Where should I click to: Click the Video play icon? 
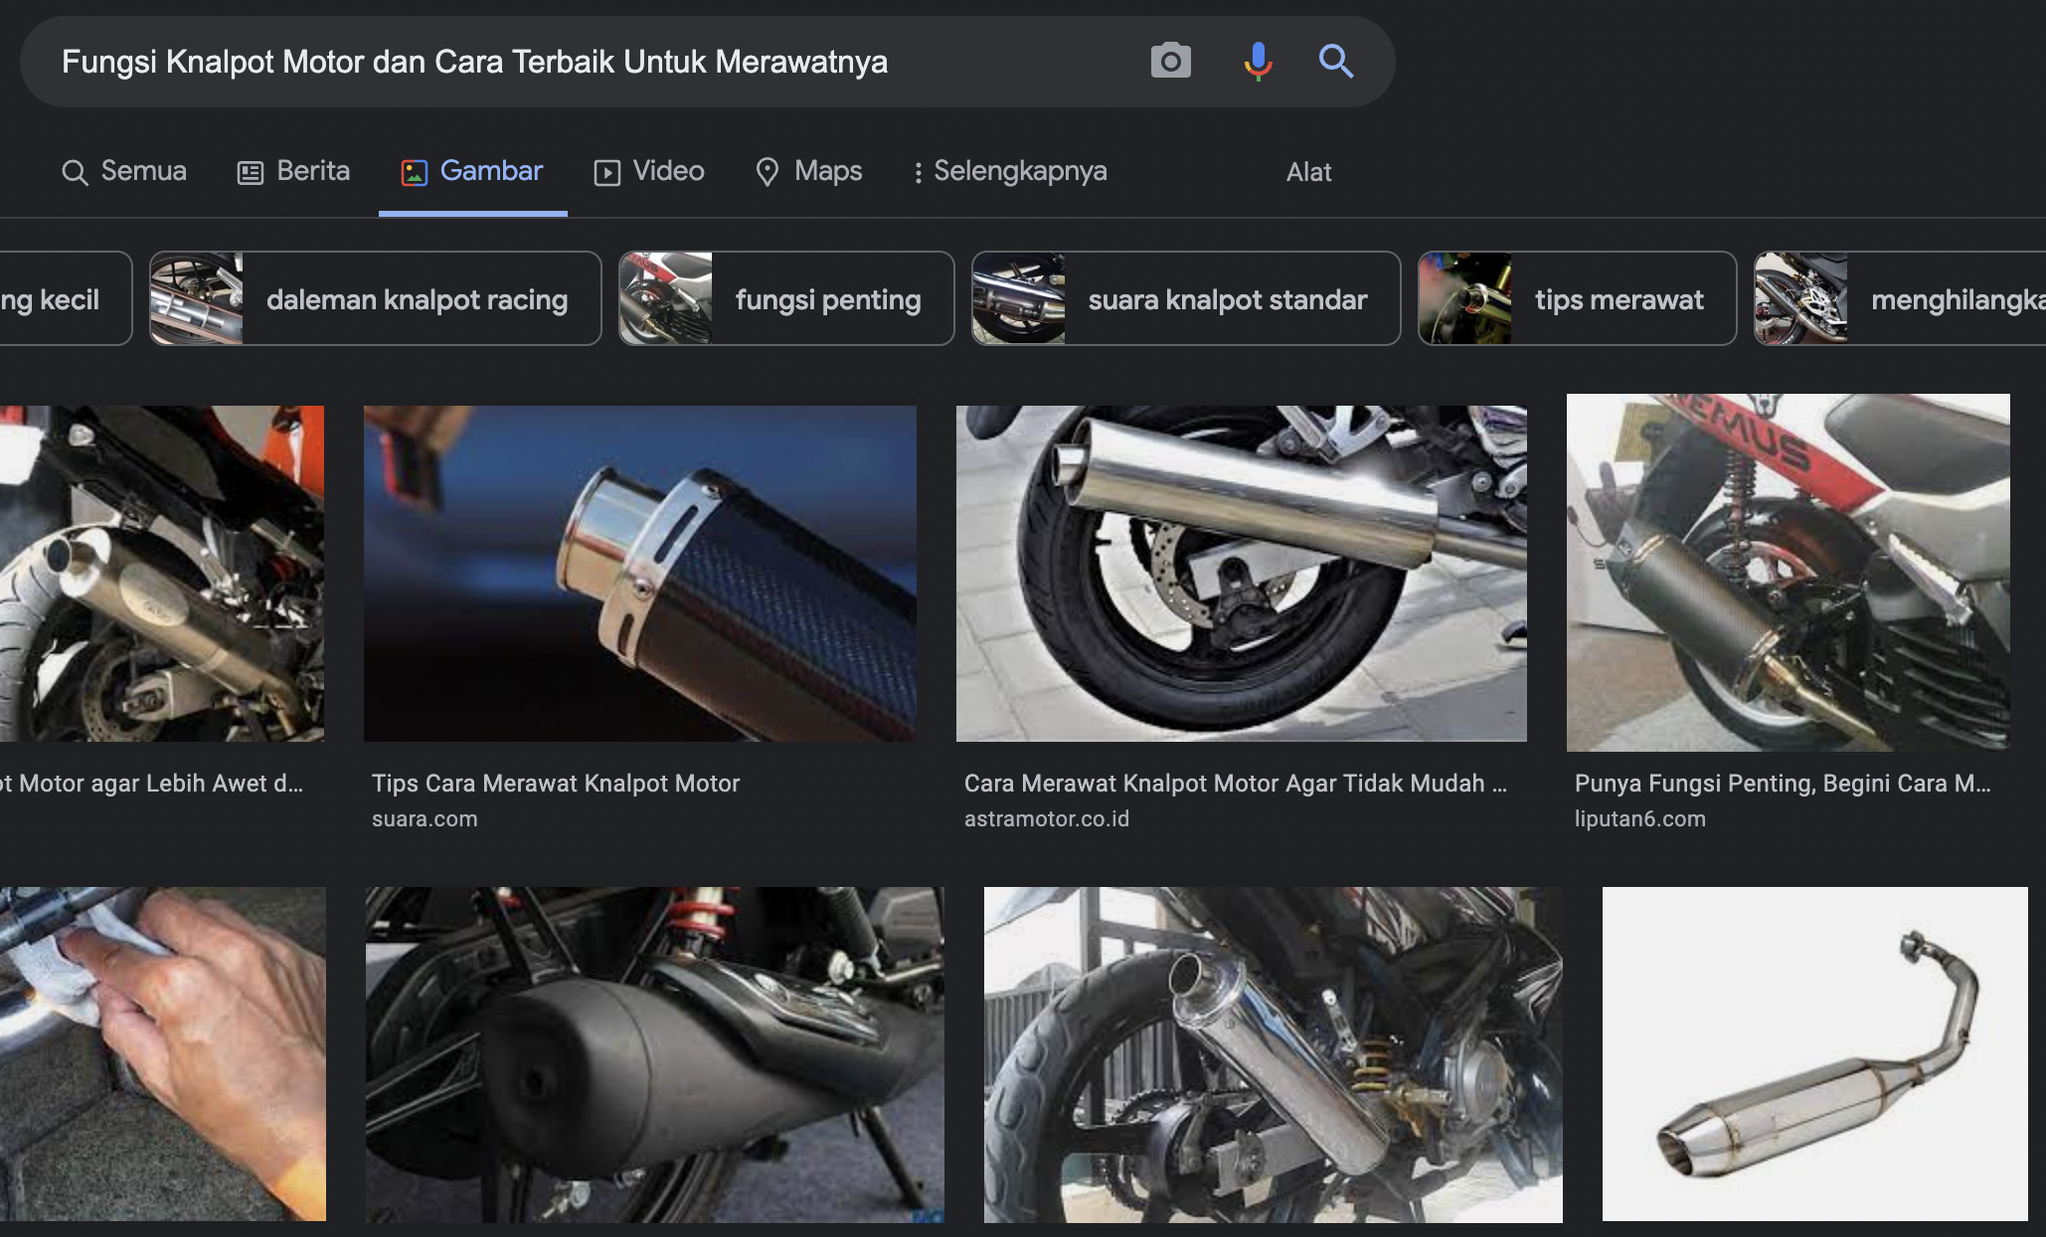click(x=606, y=173)
